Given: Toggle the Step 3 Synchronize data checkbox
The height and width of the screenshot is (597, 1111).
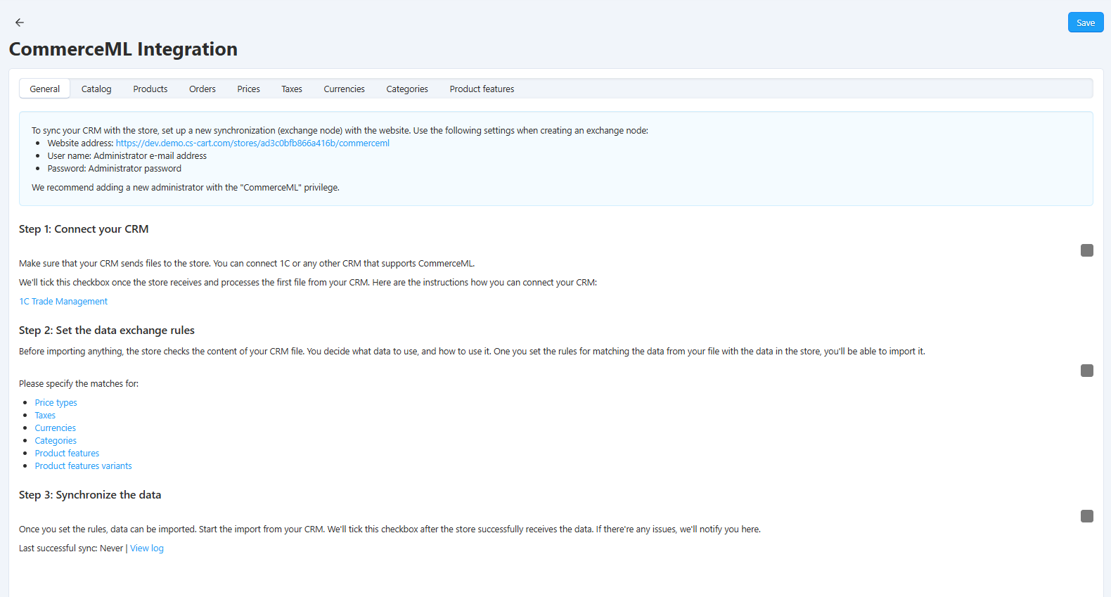Looking at the screenshot, I should [1087, 516].
